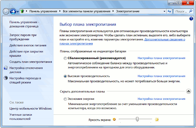
Task: Open the address bar history dropdown
Action: [x=164, y=11]
